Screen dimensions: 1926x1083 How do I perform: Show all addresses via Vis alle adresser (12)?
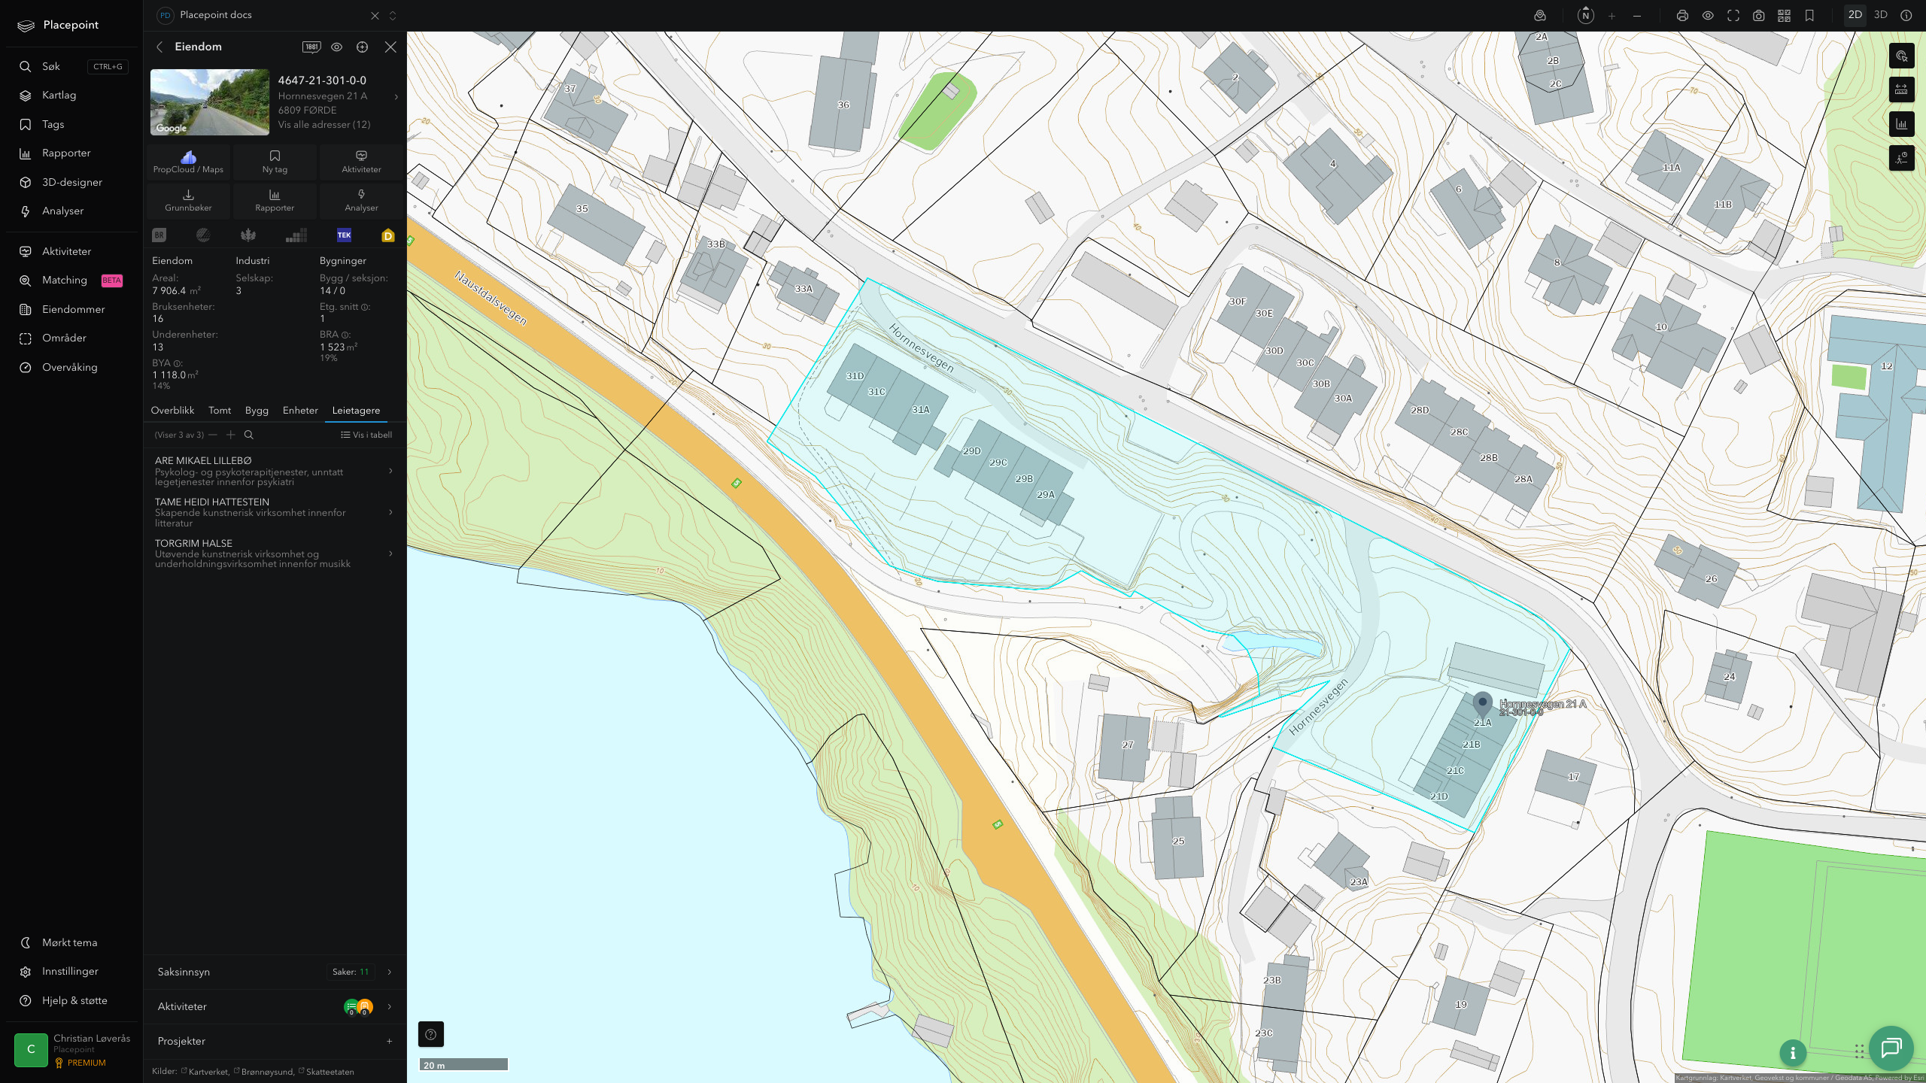[x=324, y=125]
